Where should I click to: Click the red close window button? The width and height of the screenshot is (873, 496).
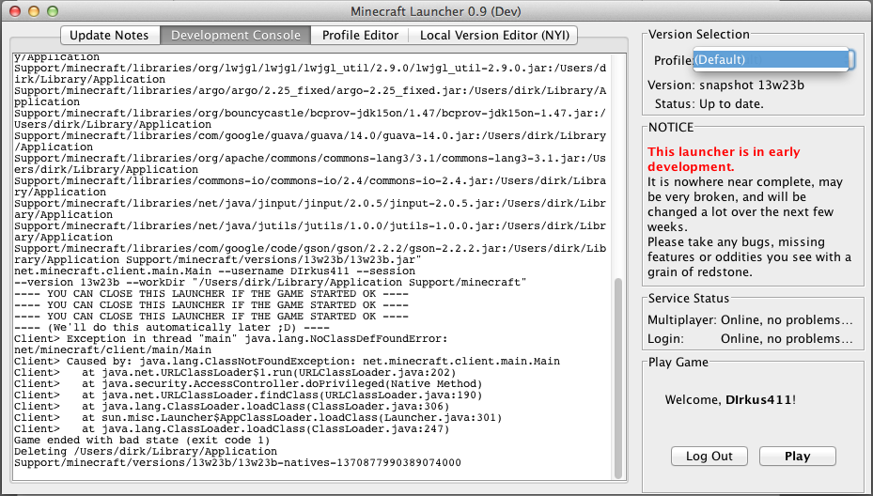coord(16,11)
